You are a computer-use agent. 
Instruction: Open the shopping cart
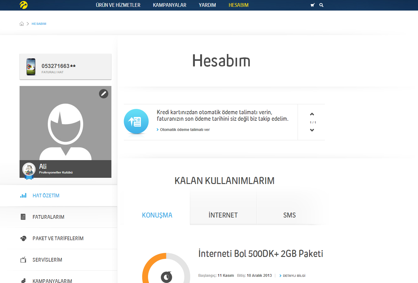click(312, 5)
